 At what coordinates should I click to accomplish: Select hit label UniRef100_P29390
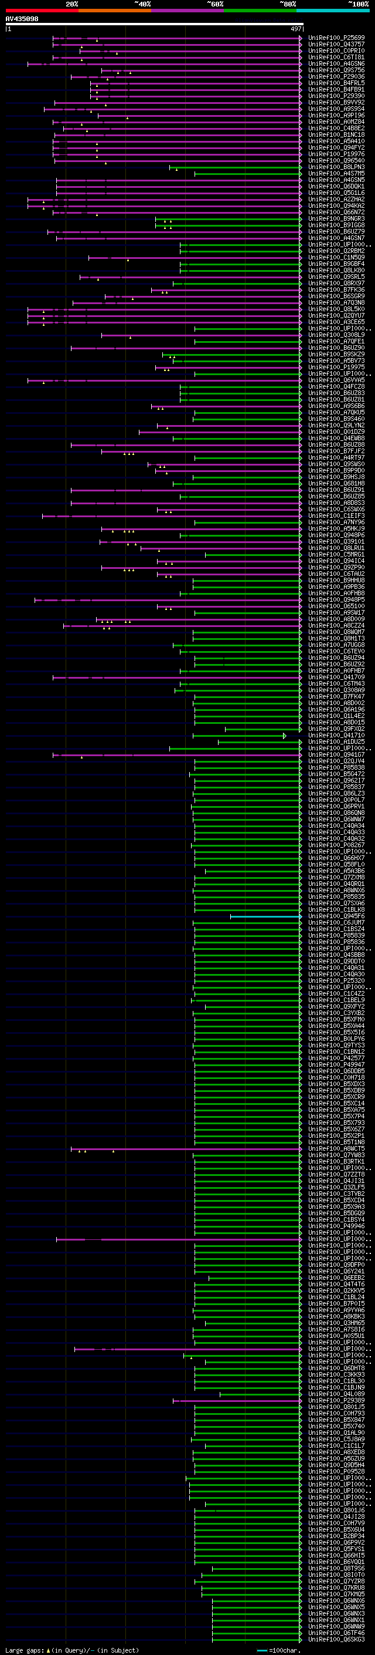tap(336, 96)
